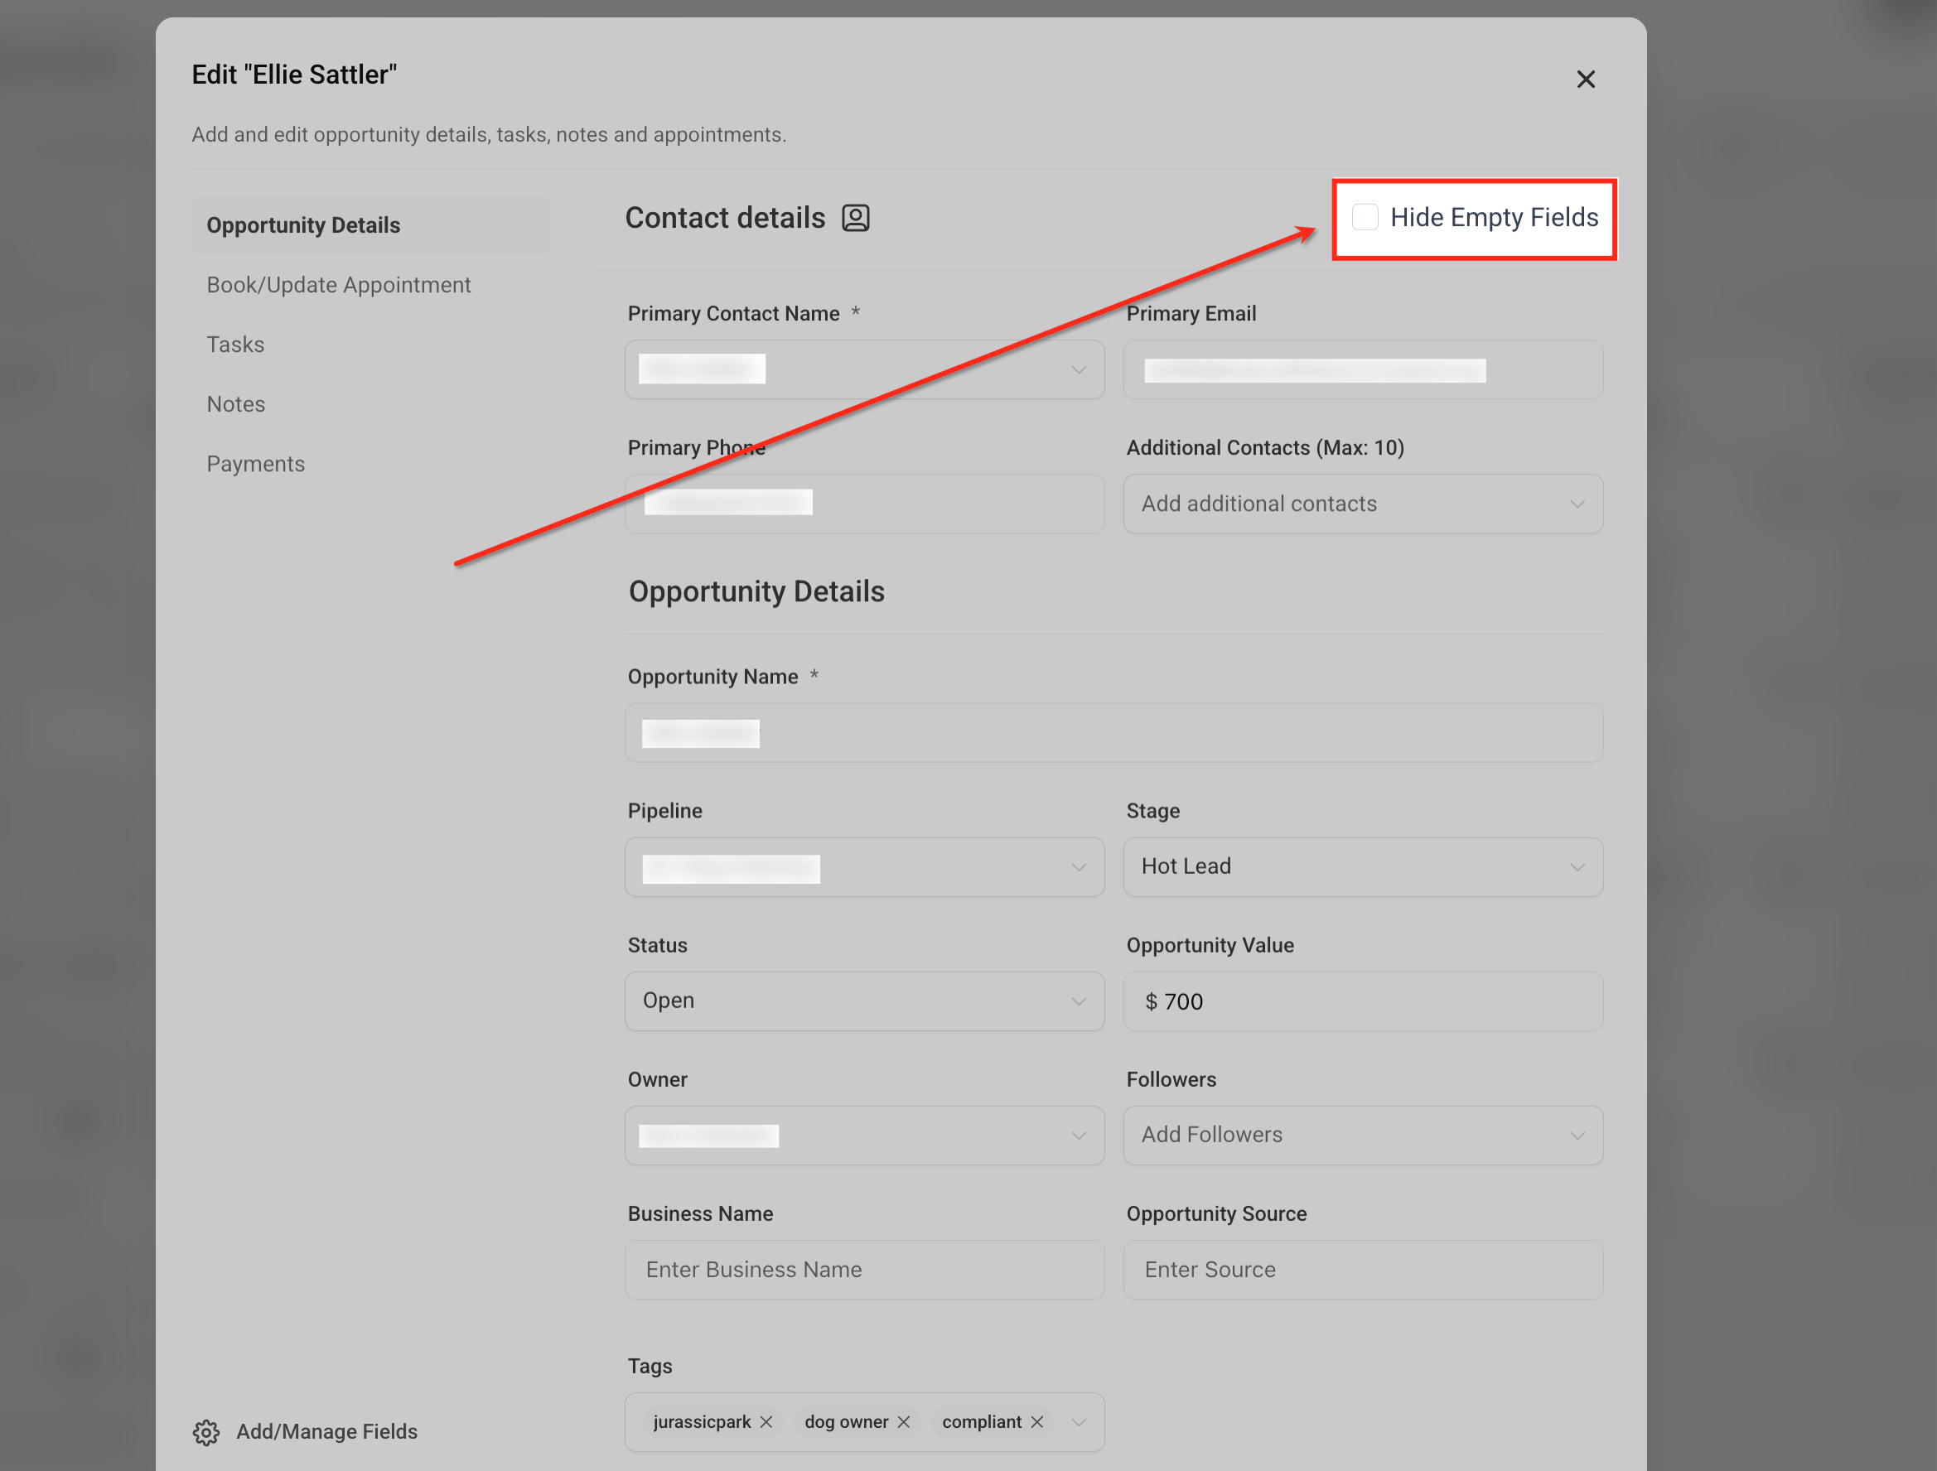Open the Add additional contacts dropdown

1362,504
